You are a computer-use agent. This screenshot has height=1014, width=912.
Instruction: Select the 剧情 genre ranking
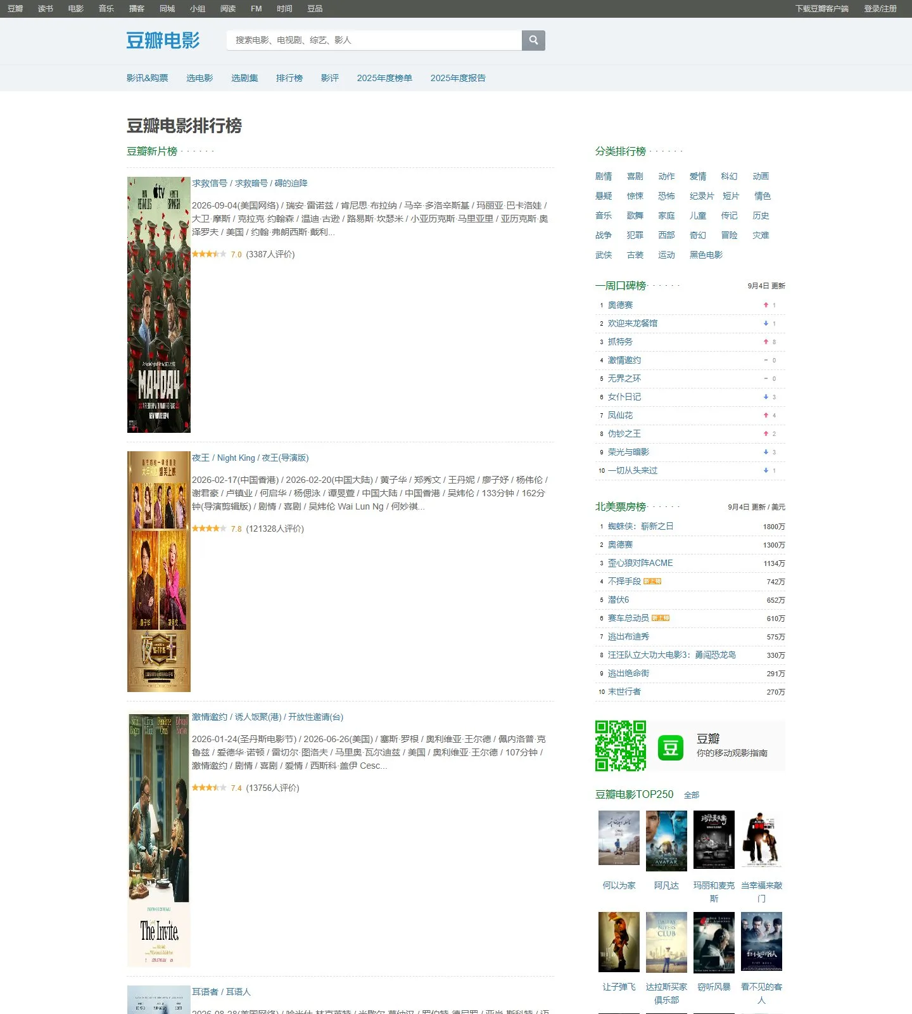(604, 176)
